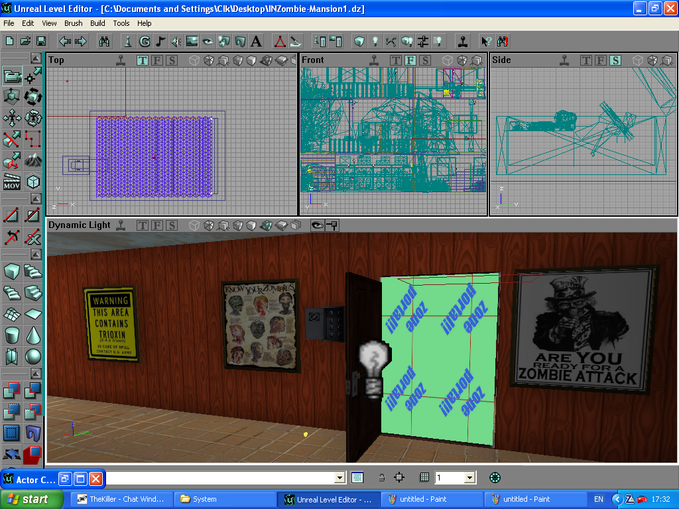The image size is (679, 509).
Task: Open the Brush menu
Action: pyautogui.click(x=74, y=23)
